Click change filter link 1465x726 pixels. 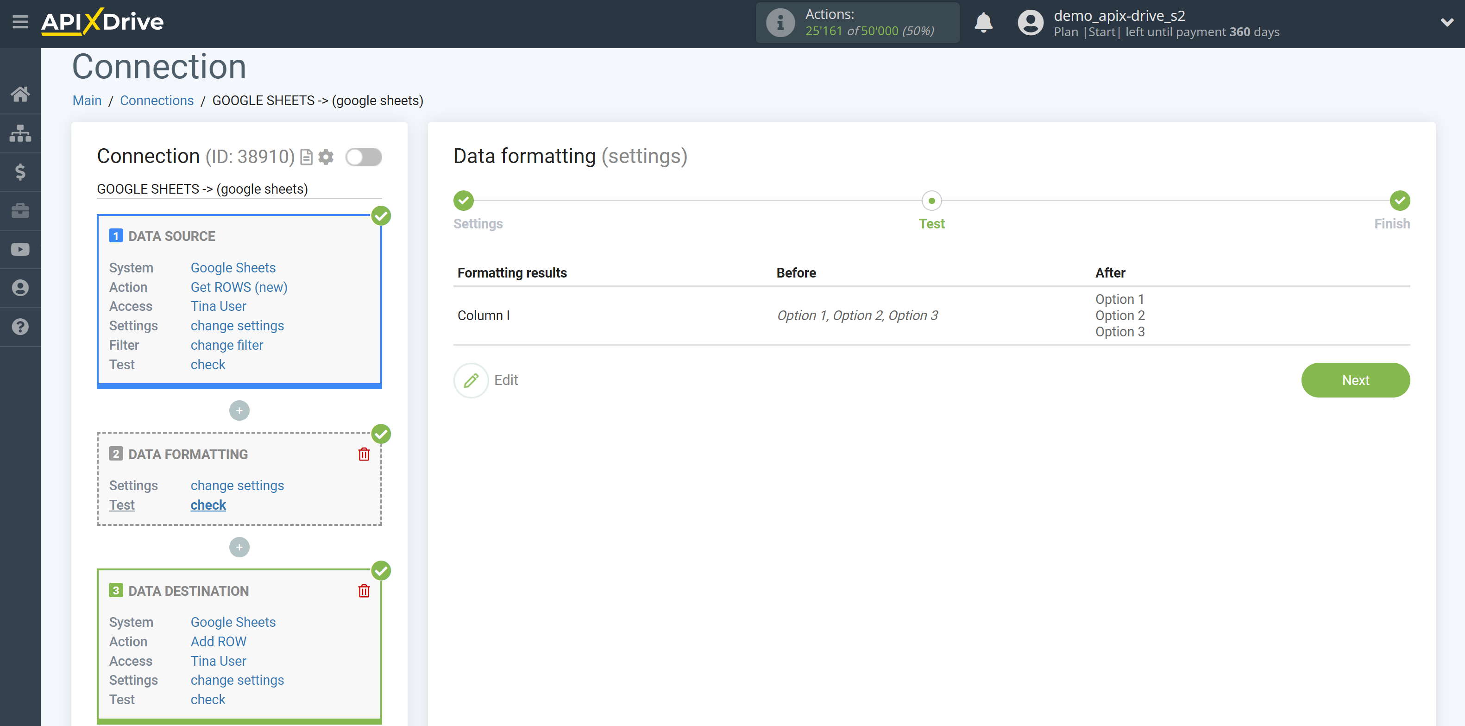[227, 345]
